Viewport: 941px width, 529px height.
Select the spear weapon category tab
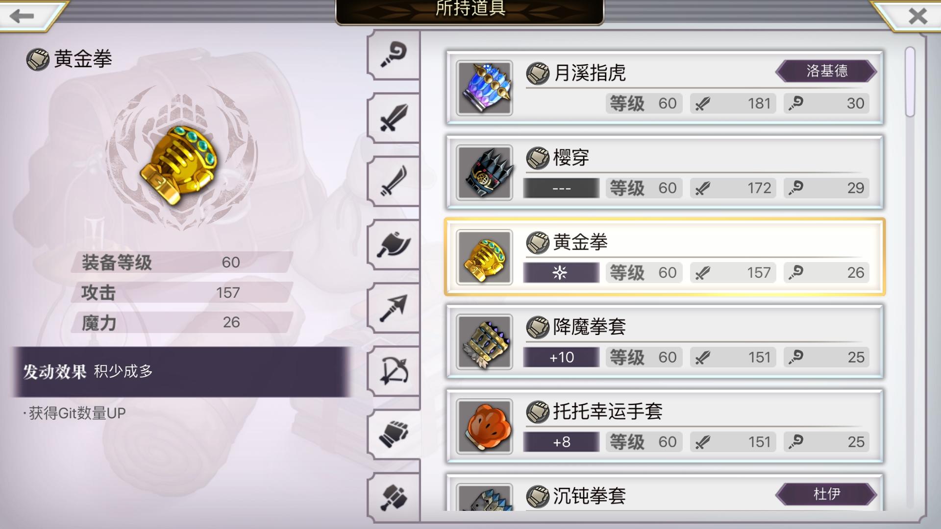pos(394,308)
